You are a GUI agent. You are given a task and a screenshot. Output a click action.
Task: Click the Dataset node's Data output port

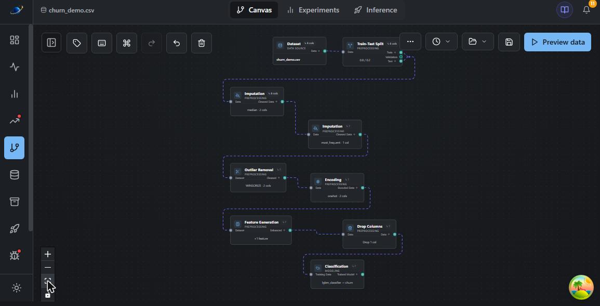pos(325,51)
